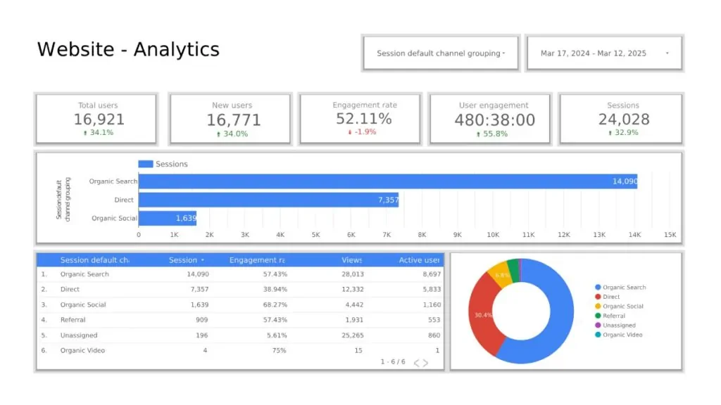721x405 pixels.
Task: Select the Engagement rate scorecard
Action: pyautogui.click(x=360, y=119)
